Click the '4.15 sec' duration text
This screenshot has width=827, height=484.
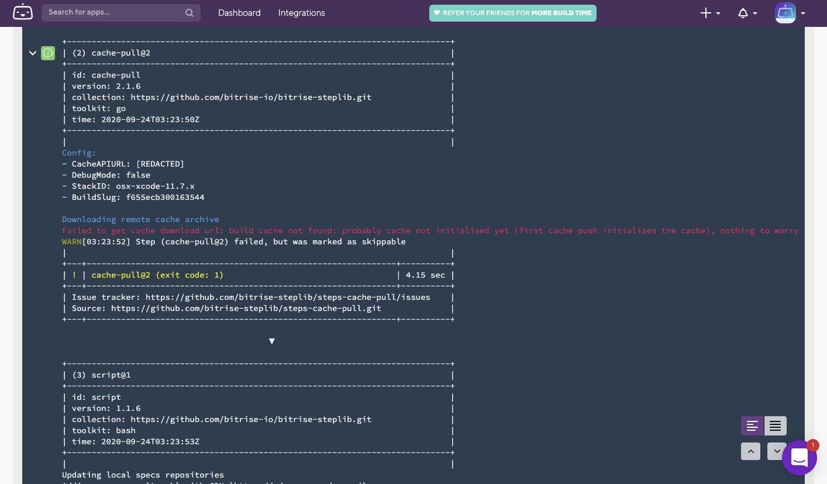tap(425, 275)
